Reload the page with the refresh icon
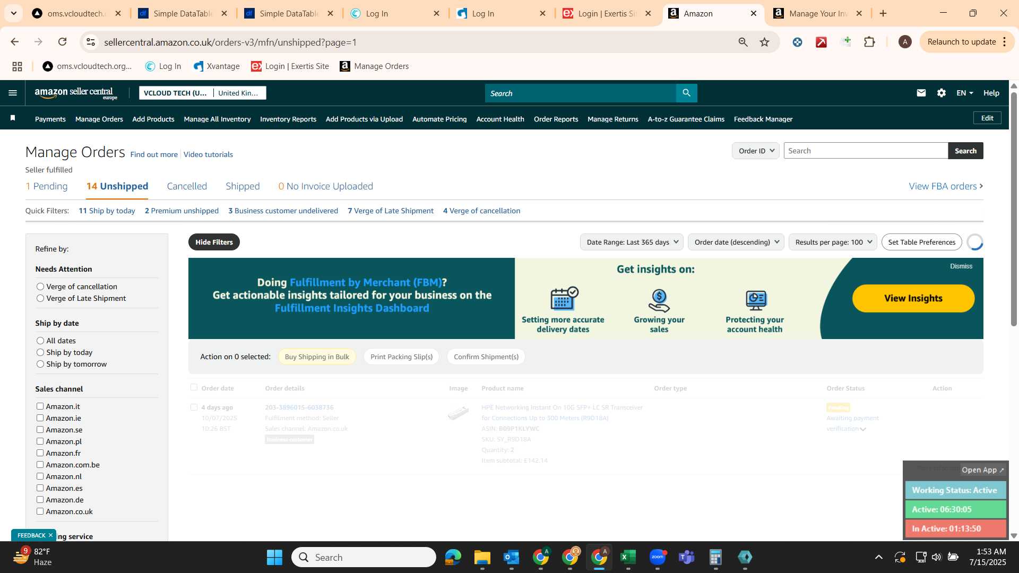Screen dimensions: 1019x573 62,42
